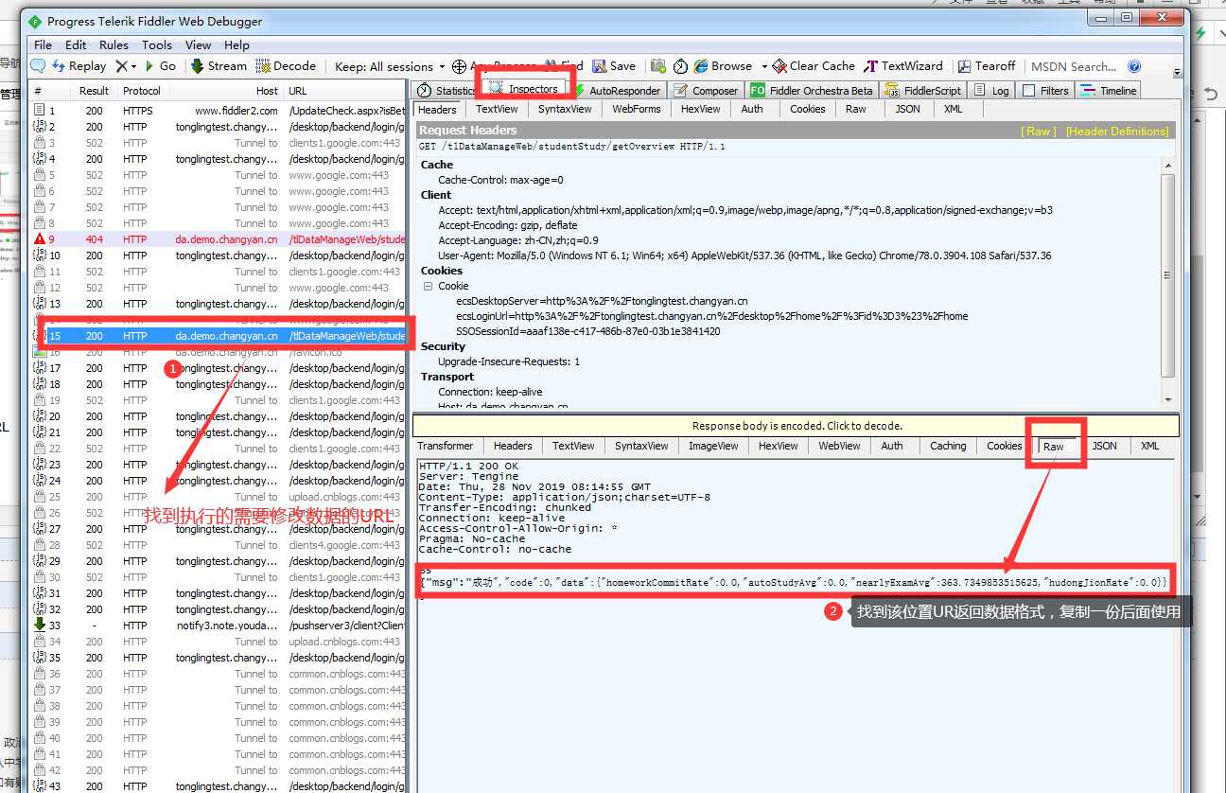
Task: Select request TextView inspector tab
Action: (x=497, y=109)
